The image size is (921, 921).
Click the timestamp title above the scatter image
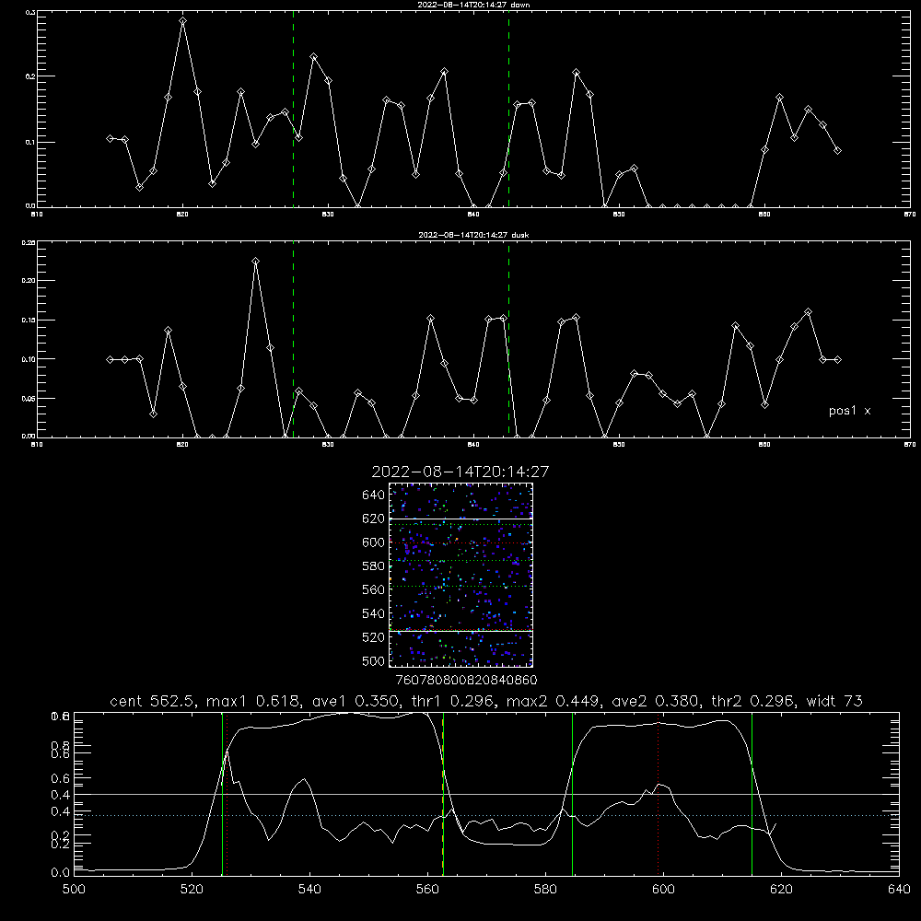[x=460, y=471]
